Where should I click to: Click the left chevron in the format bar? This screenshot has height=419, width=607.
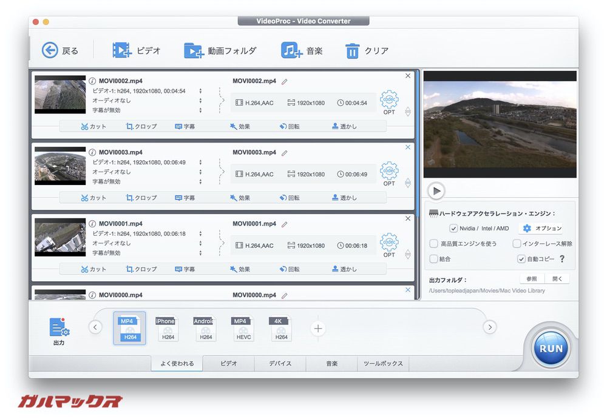(x=95, y=327)
